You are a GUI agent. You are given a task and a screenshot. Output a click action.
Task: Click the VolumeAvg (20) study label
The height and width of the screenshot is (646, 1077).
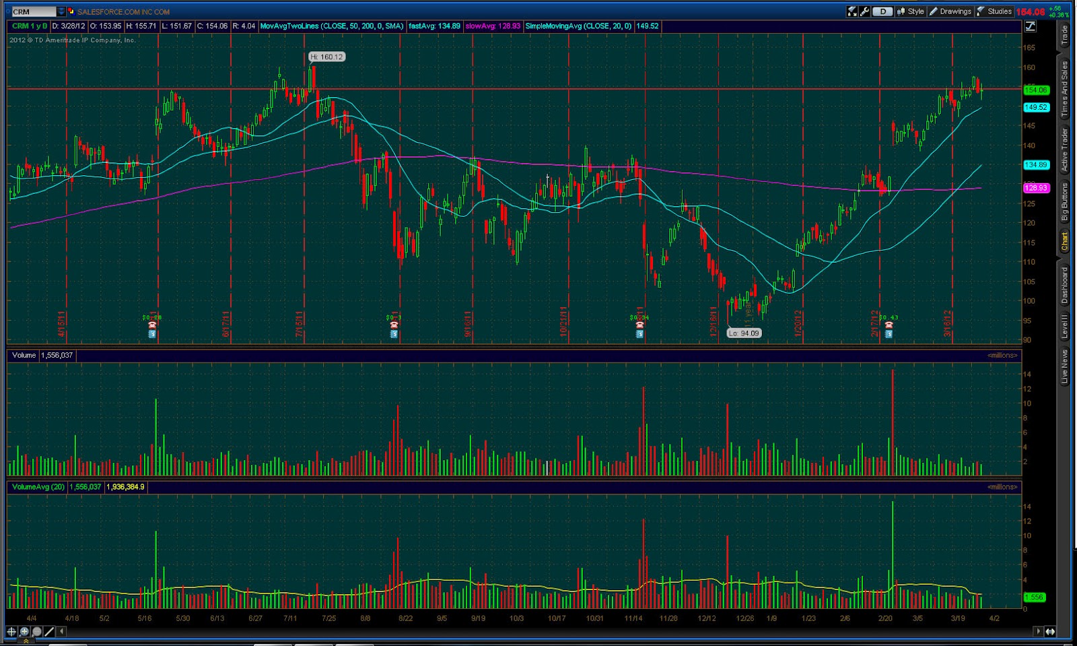tap(38, 486)
